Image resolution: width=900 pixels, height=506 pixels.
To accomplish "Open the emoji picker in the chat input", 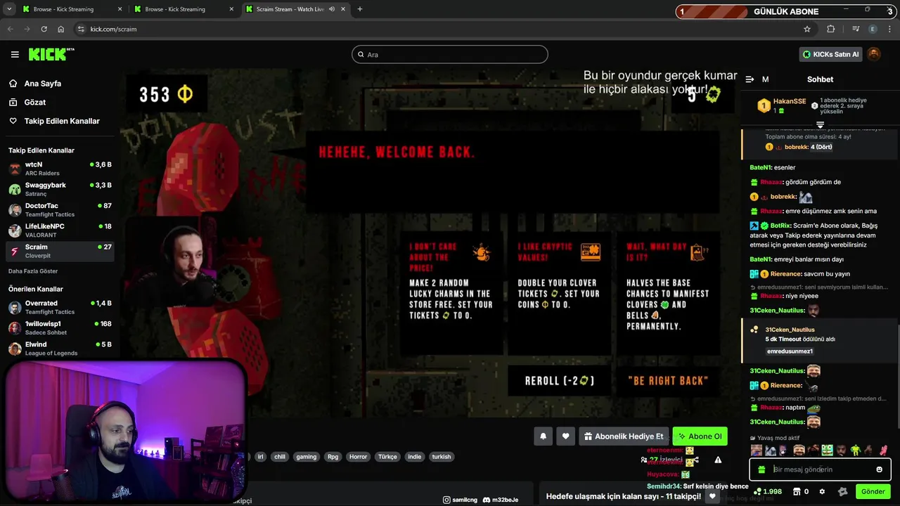I will click(x=879, y=469).
